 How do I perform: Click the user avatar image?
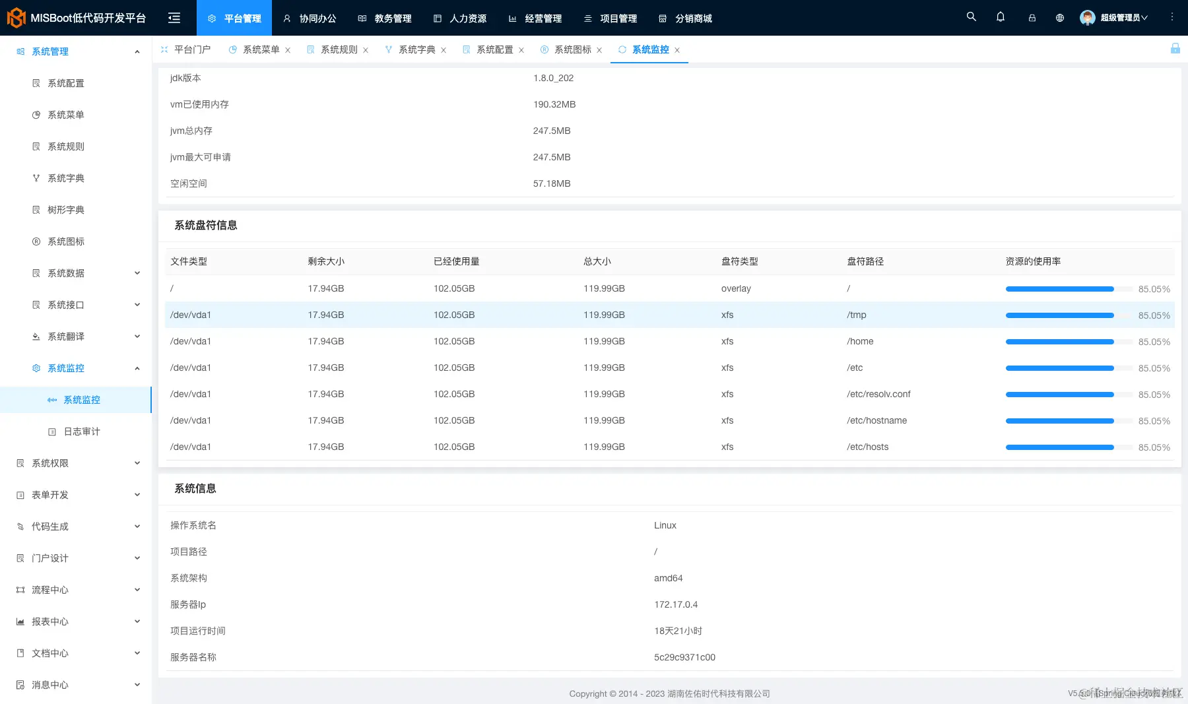1087,18
